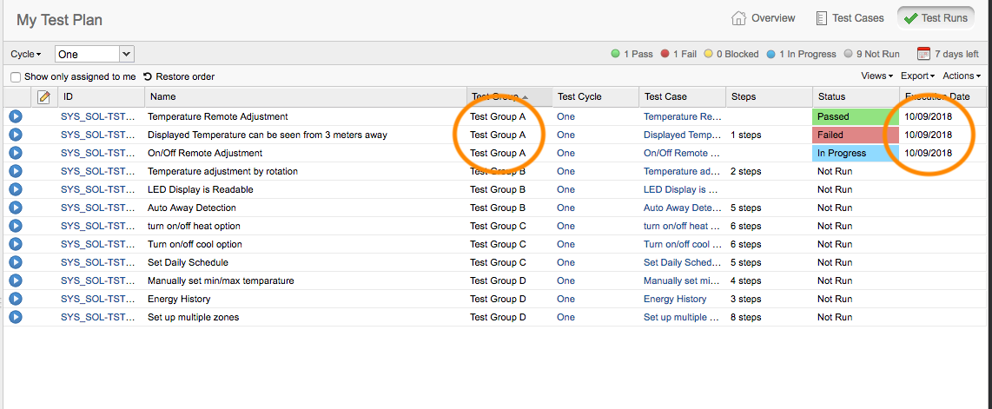Click play icon for Auto Away Detection

coord(15,208)
